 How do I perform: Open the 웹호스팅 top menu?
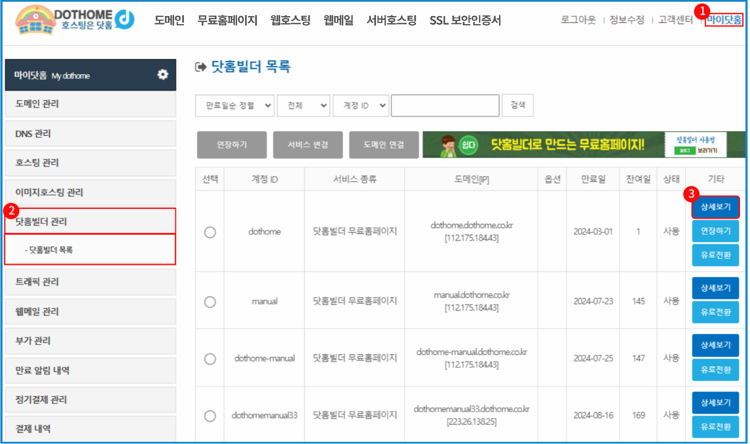click(290, 20)
